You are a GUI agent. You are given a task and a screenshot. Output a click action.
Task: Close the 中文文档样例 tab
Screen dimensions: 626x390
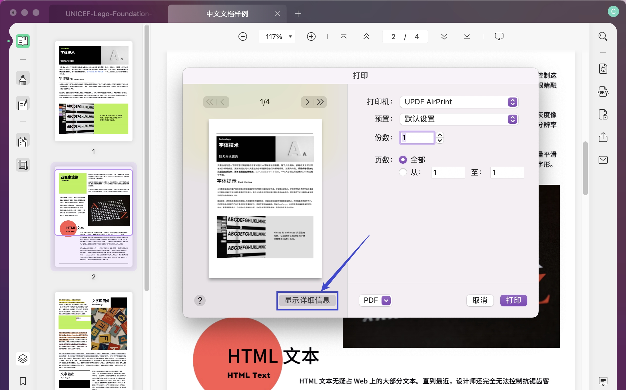pyautogui.click(x=277, y=14)
